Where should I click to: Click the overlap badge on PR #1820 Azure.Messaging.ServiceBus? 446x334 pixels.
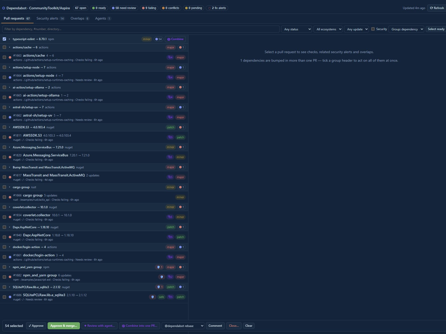coord(170,157)
